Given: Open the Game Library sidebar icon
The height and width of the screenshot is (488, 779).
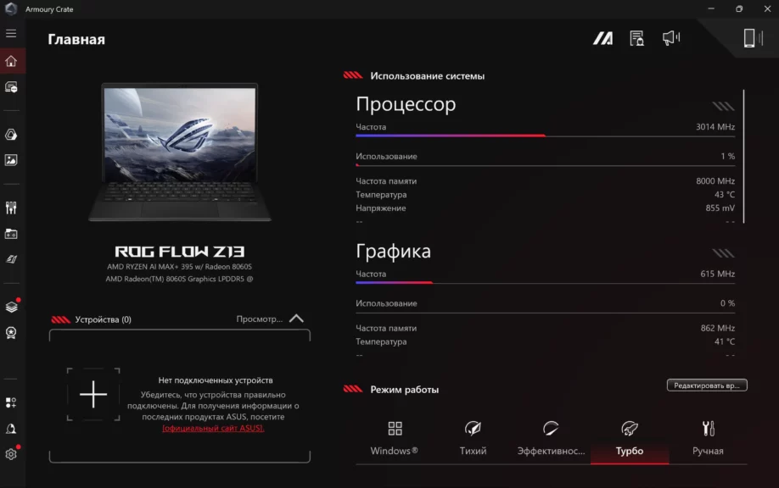Looking at the screenshot, I should [11, 234].
